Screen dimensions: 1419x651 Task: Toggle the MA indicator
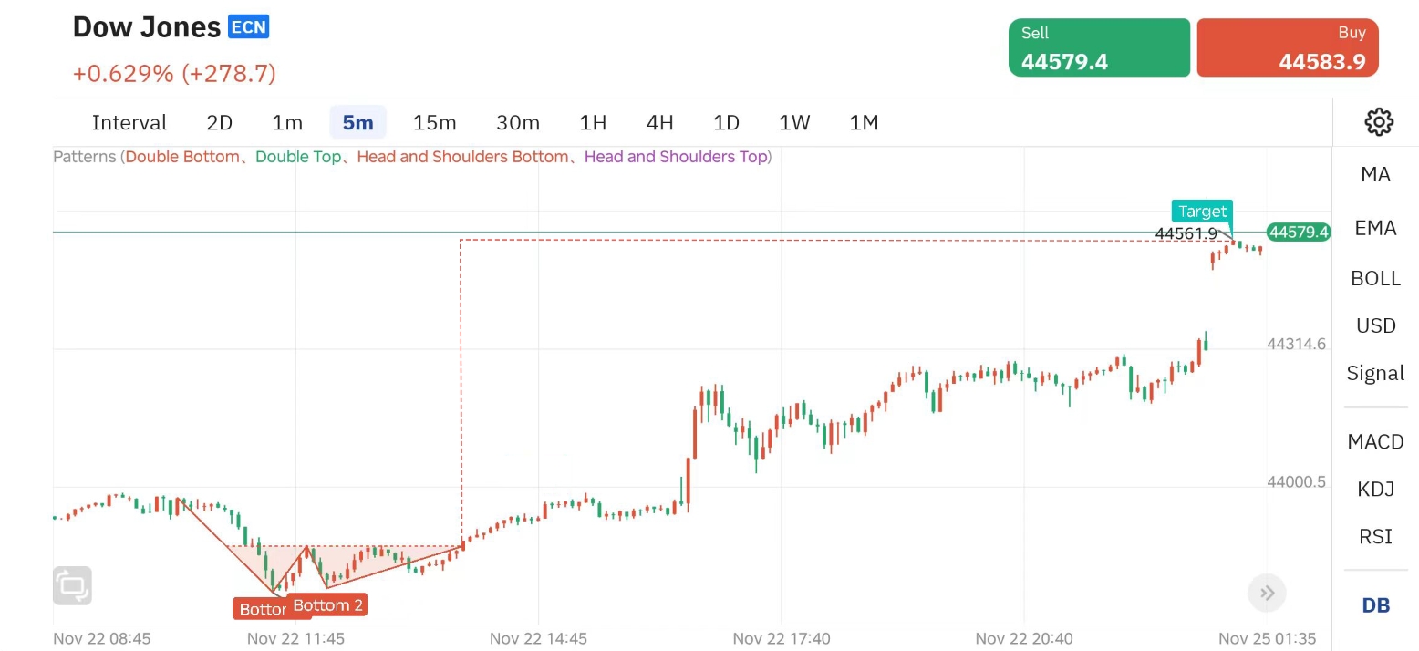pyautogui.click(x=1375, y=174)
